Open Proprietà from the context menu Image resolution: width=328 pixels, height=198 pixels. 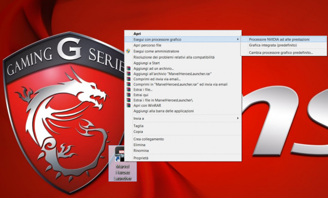tap(183, 158)
